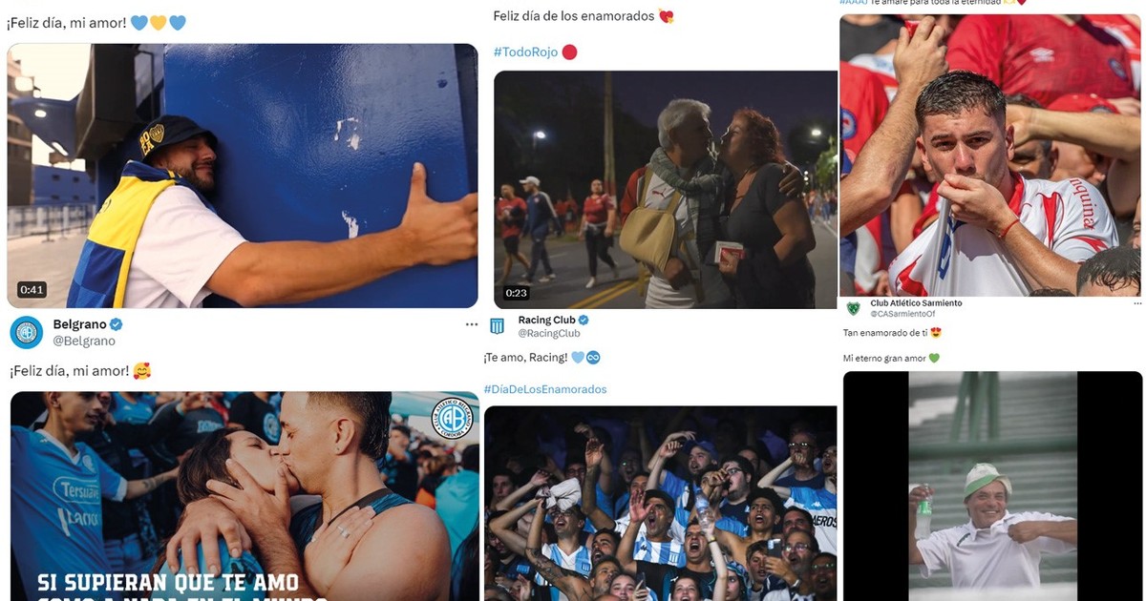
Task: Play the 0:41 video of fan hugging blue wall
Action: coord(243,176)
